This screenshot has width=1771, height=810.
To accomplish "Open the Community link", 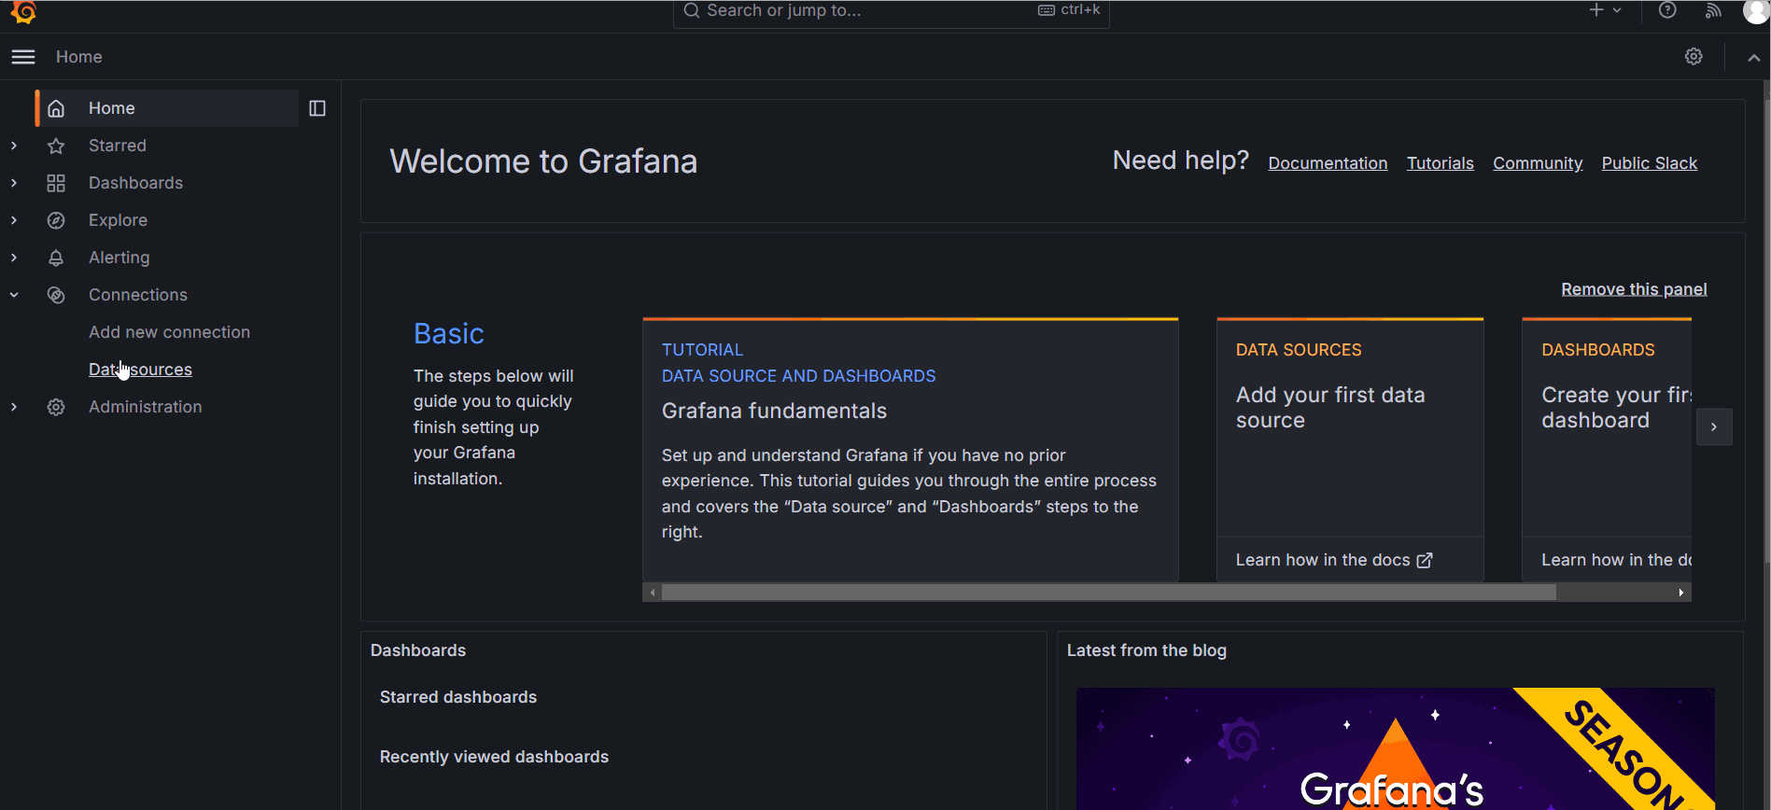I will [1538, 163].
